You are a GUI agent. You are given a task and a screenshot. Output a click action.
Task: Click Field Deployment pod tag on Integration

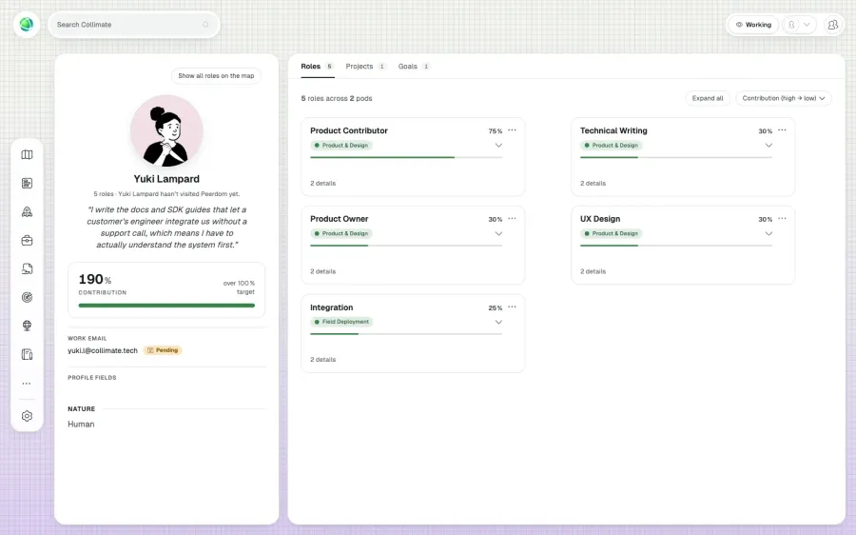click(341, 322)
